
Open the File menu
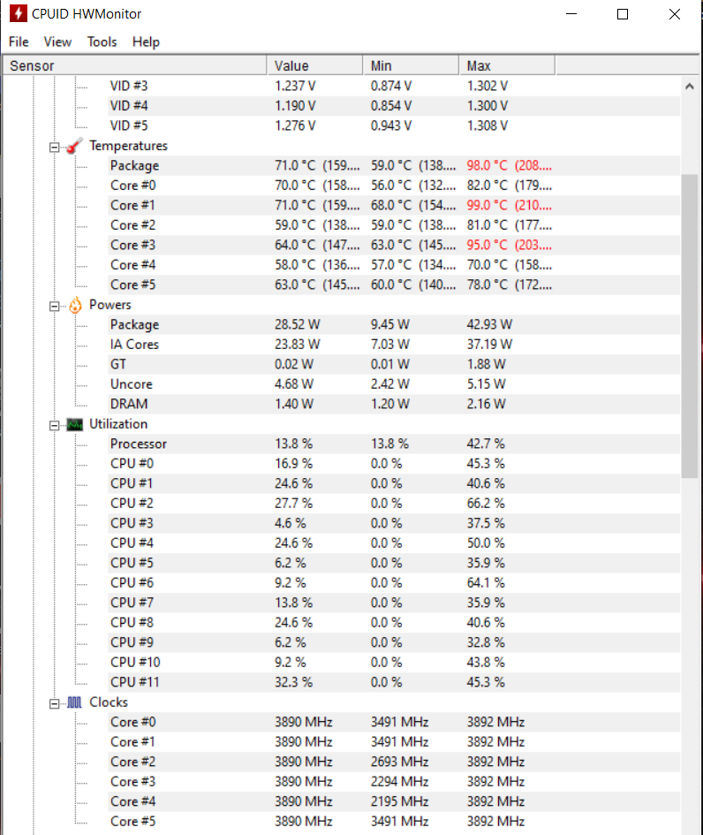pyautogui.click(x=19, y=42)
